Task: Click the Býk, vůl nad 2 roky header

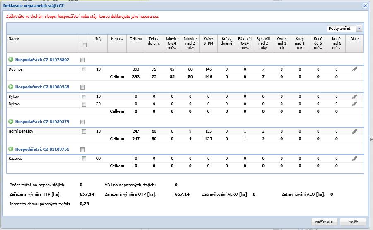Action: click(x=263, y=44)
